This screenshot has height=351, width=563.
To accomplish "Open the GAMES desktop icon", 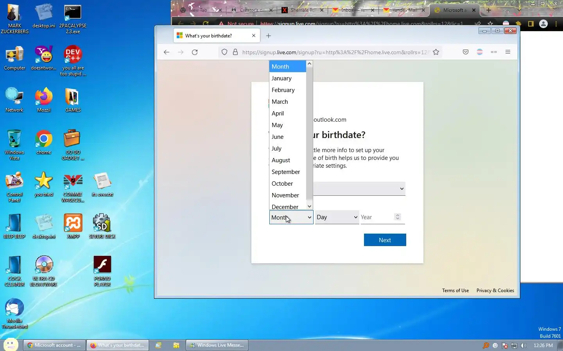I will click(x=73, y=100).
